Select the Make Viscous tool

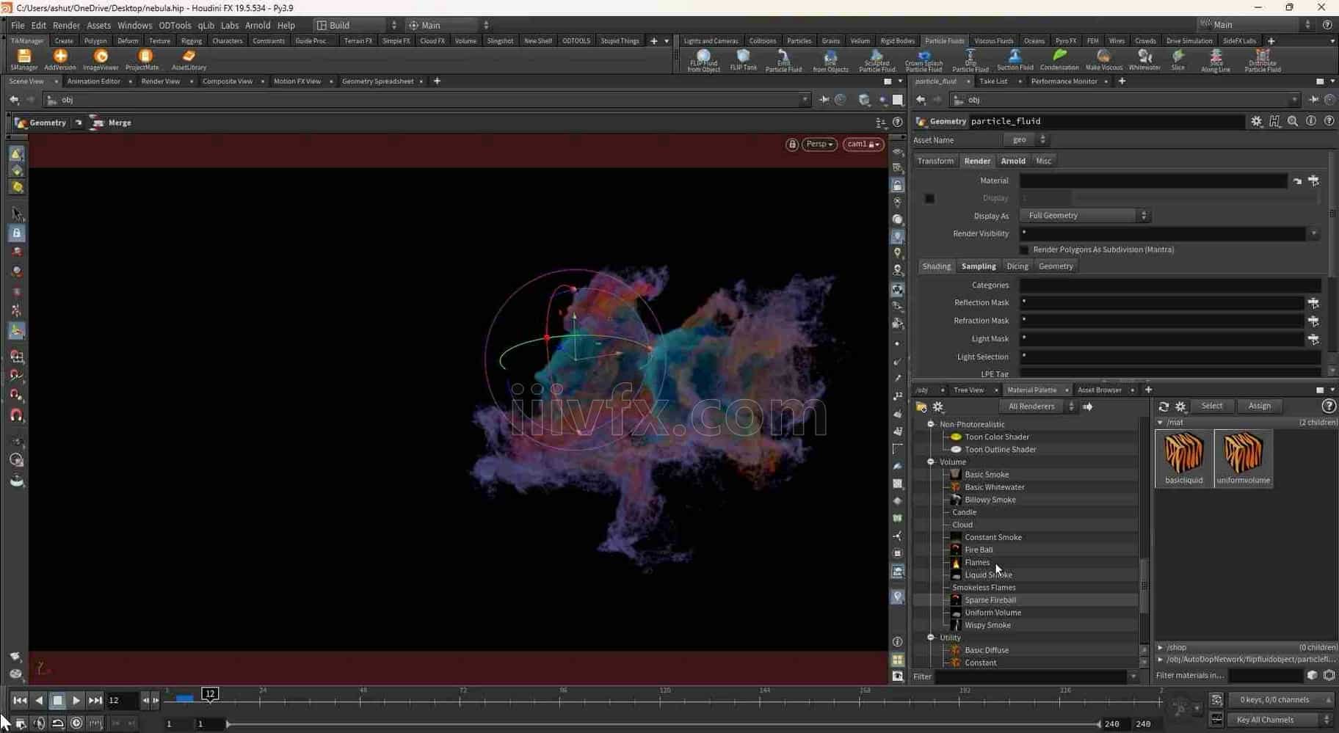[x=1103, y=59]
